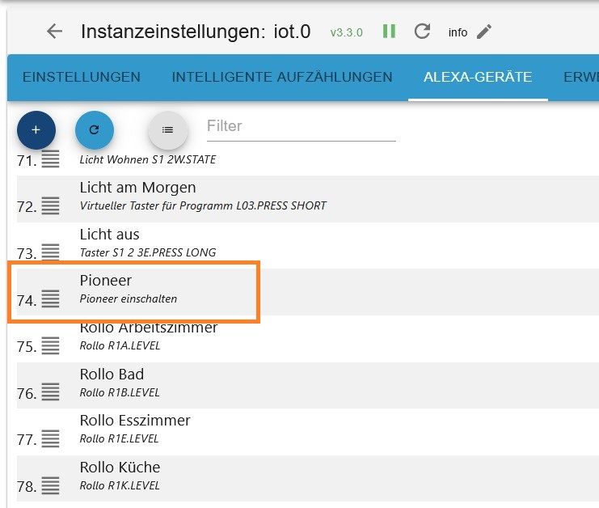Click the info link
This screenshot has height=508, width=599.
(x=458, y=32)
